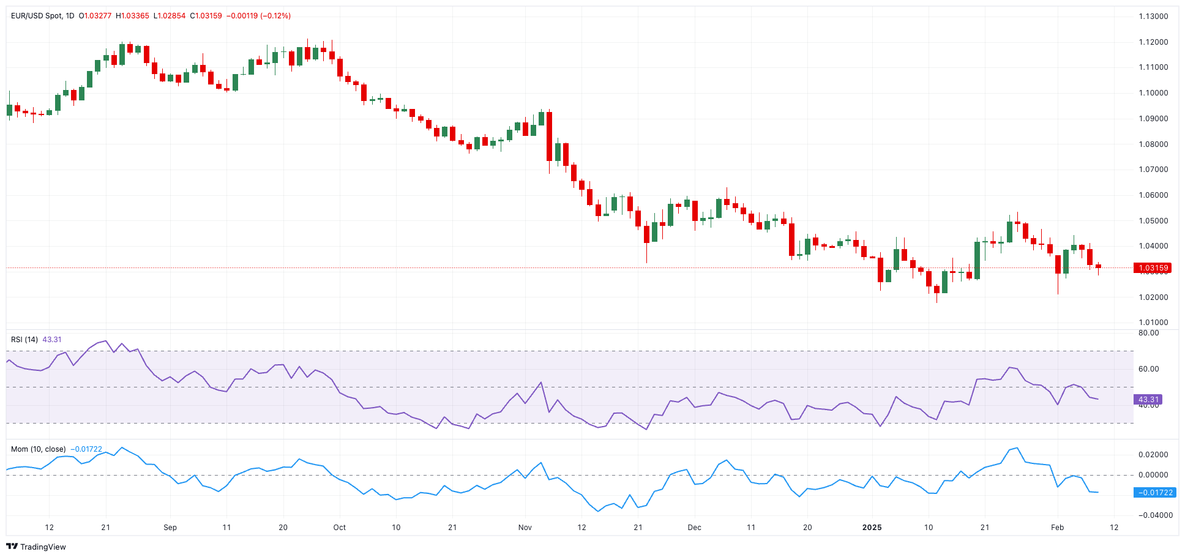
Task: Jump to Oct on the time axis
Action: (340, 528)
